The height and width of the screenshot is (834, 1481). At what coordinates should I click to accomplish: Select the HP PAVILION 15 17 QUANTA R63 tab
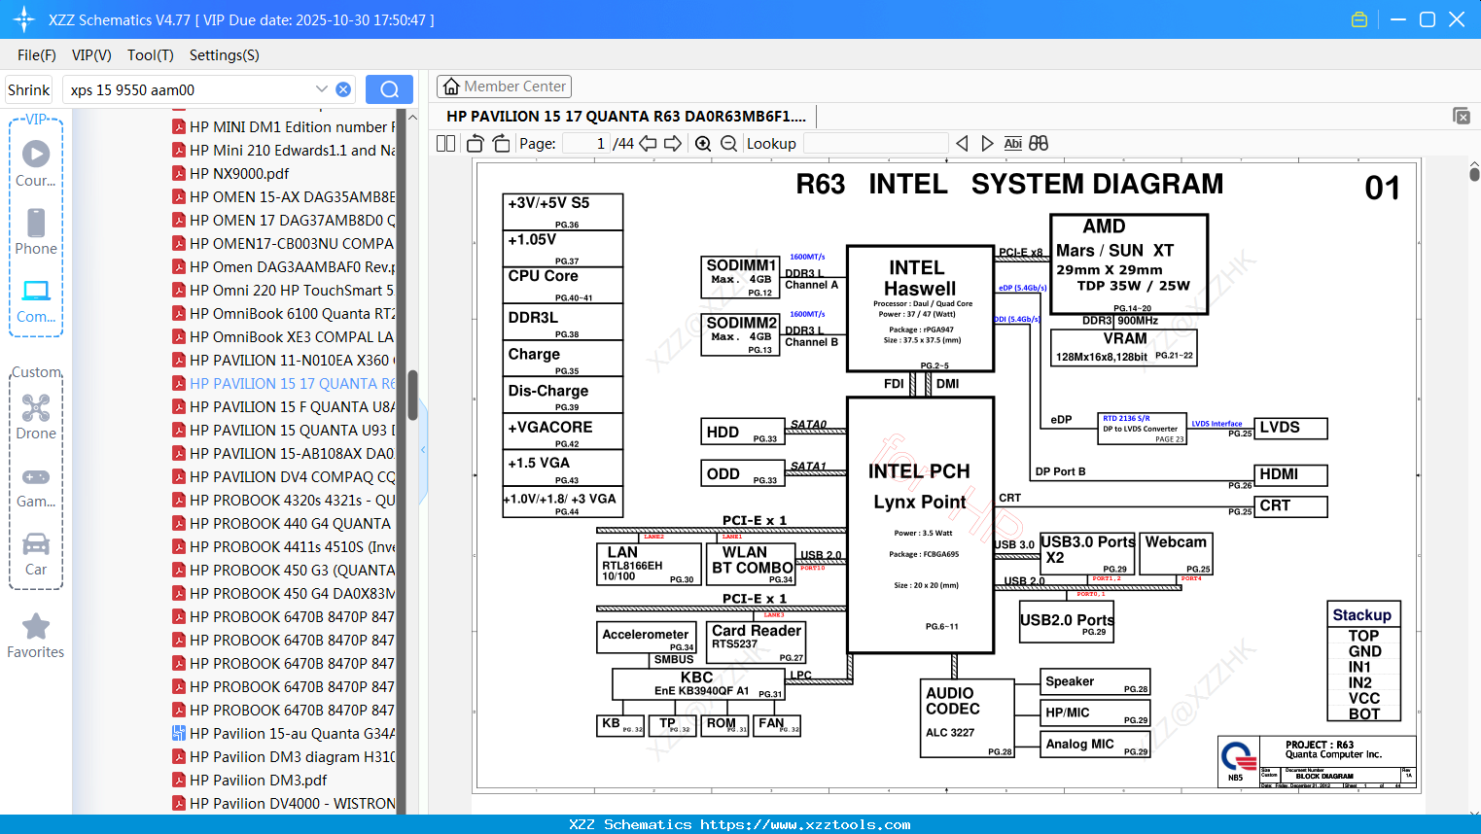click(x=626, y=116)
